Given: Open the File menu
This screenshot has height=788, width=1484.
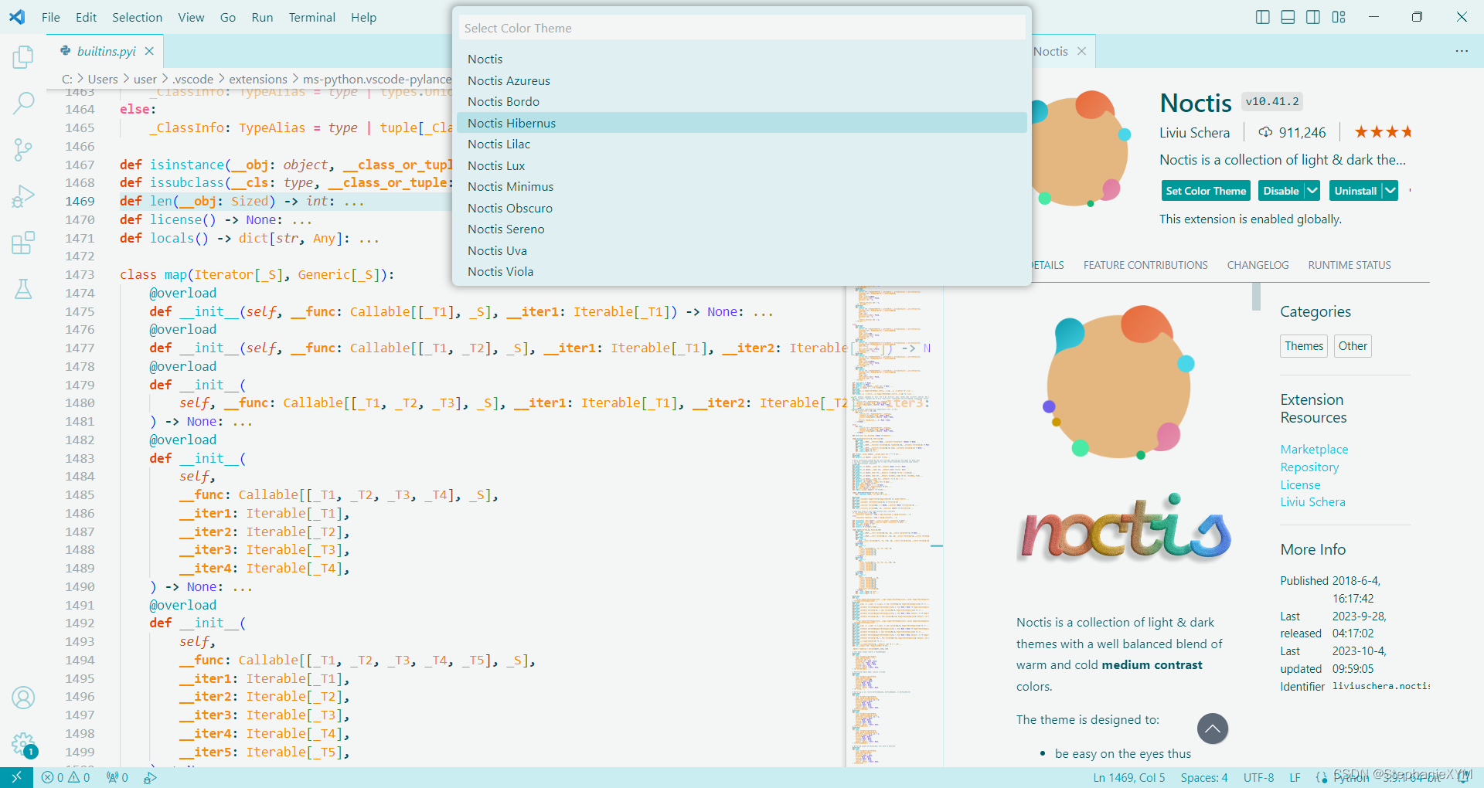Looking at the screenshot, I should click(51, 17).
